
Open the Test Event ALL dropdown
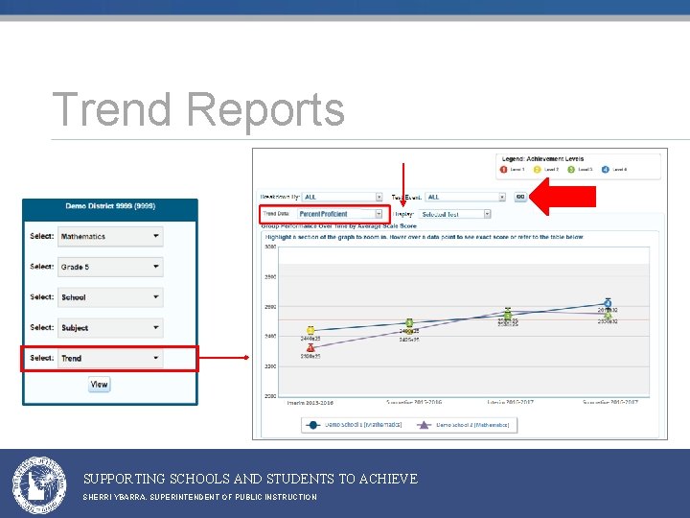tap(466, 197)
